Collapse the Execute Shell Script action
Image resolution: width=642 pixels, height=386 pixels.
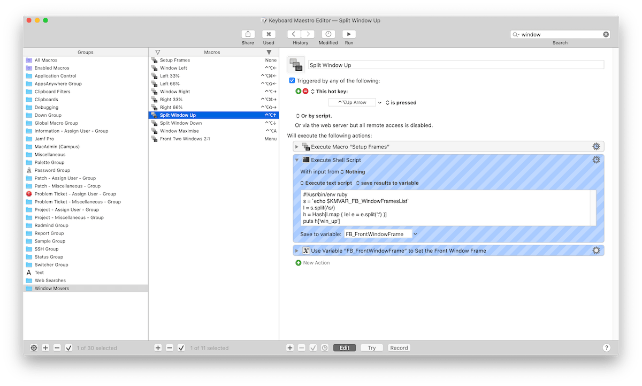pos(297,160)
